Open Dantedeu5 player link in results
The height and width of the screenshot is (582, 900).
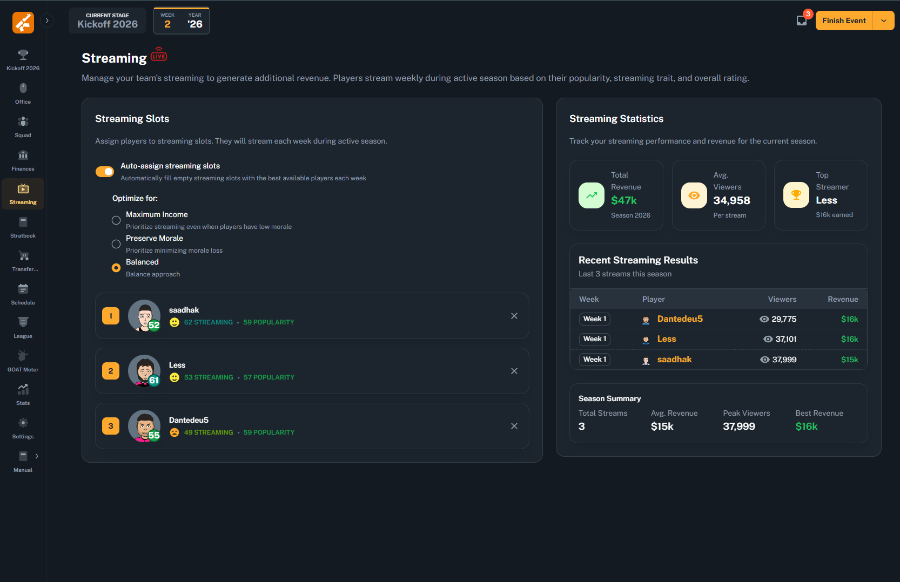coord(680,319)
